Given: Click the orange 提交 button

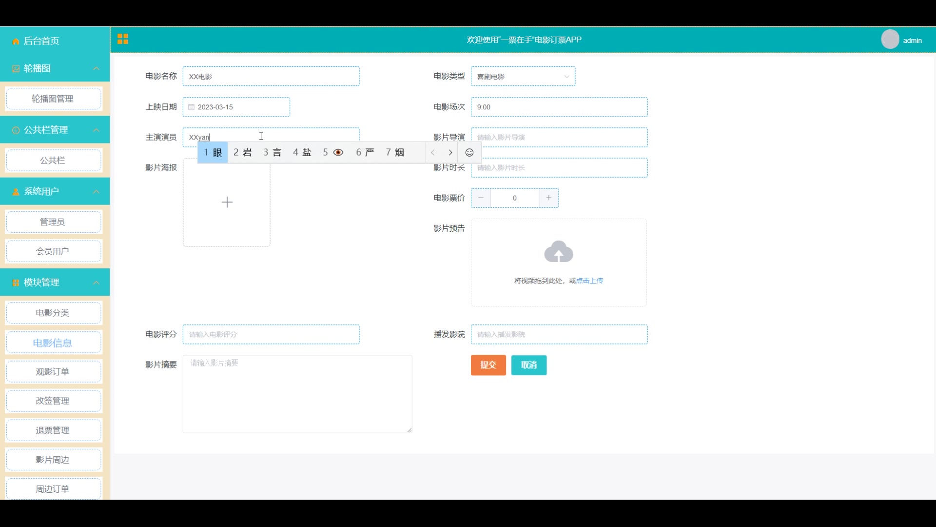Looking at the screenshot, I should [x=488, y=365].
